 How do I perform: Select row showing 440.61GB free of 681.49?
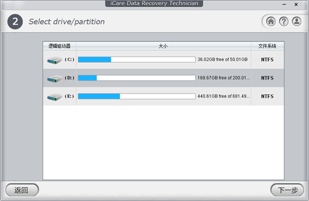[x=164, y=96]
